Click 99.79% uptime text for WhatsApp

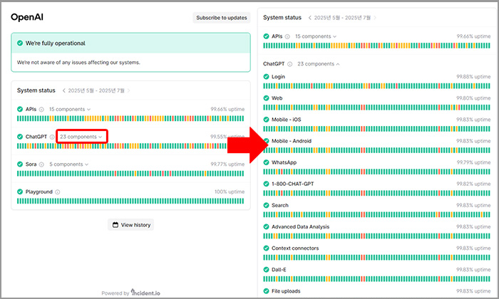[473, 162]
